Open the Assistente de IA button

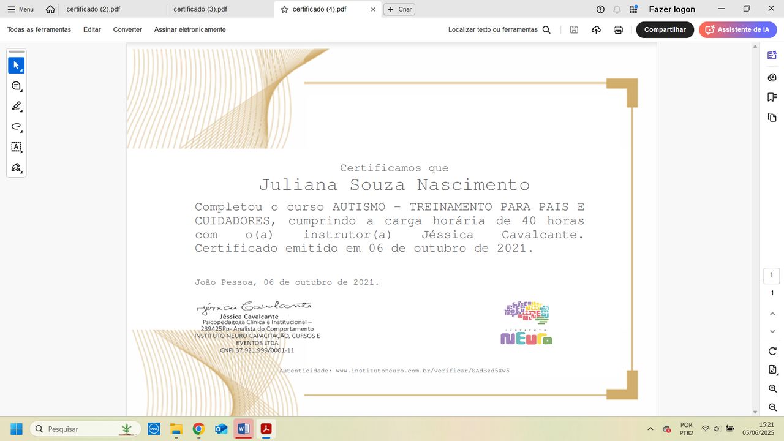tap(737, 29)
